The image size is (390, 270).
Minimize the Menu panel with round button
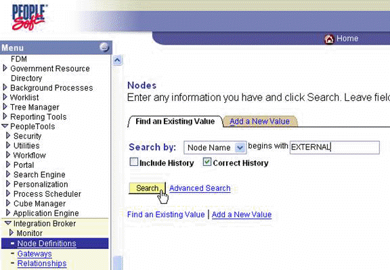(104, 47)
